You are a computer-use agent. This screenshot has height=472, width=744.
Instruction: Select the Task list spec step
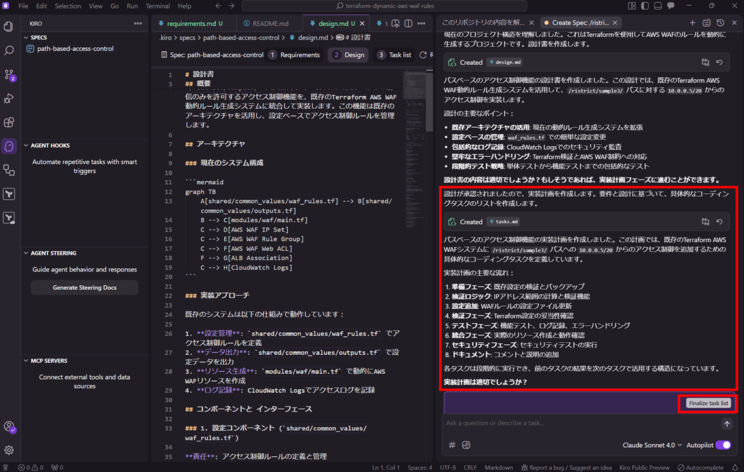[x=395, y=55]
